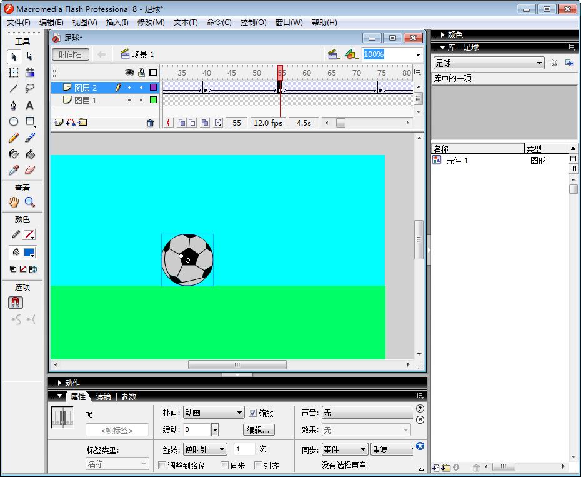Click the Edit Scene icon
This screenshot has width=581, height=477.
[333, 54]
